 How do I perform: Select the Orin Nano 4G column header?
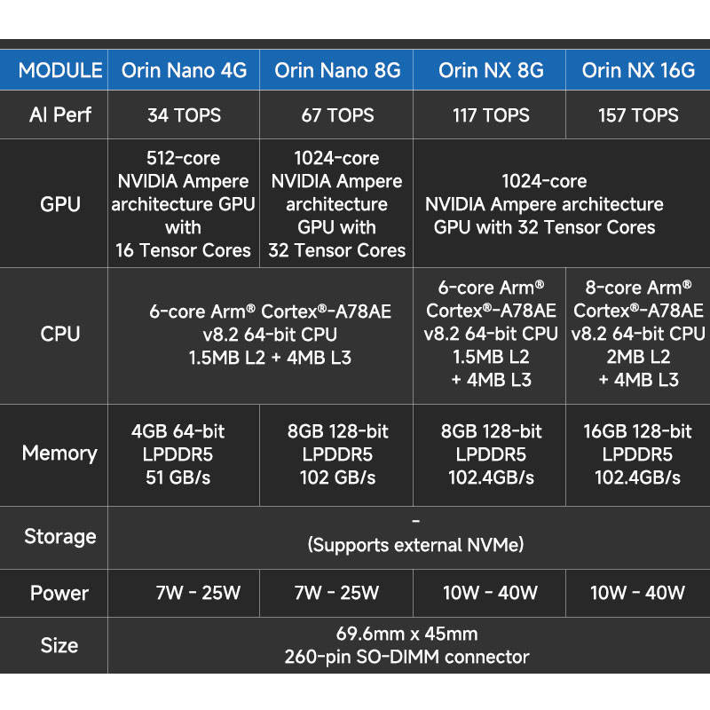click(184, 70)
